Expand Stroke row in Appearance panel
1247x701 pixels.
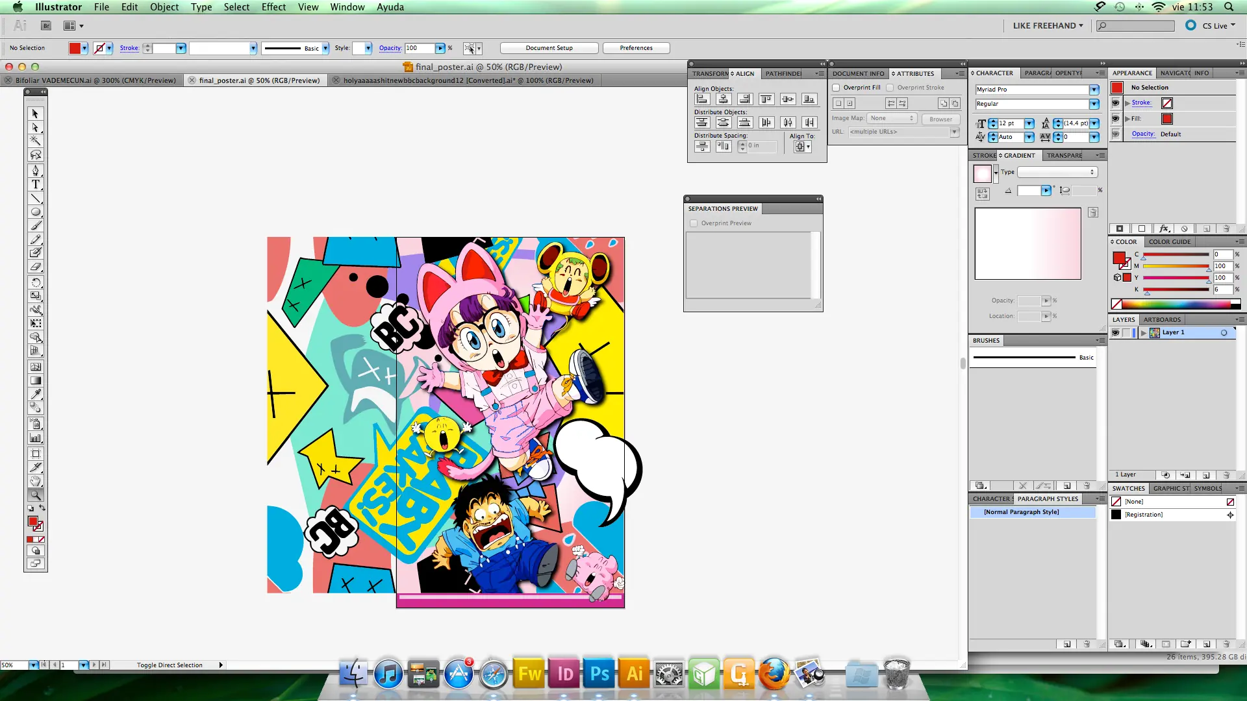[1127, 103]
